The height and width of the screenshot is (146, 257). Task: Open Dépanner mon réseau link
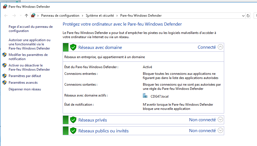(x=25, y=89)
